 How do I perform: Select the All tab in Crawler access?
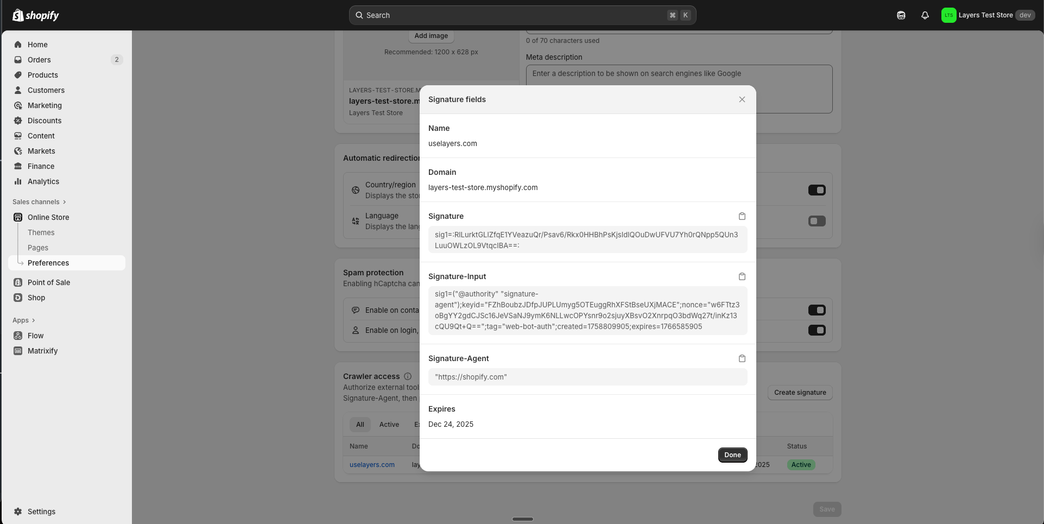coord(360,424)
